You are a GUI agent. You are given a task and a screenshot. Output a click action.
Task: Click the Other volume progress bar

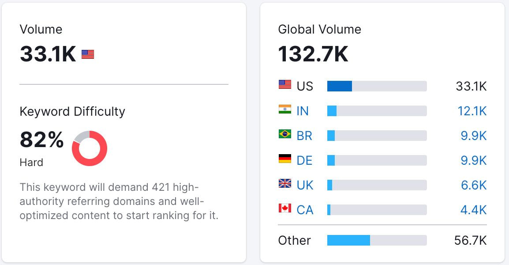pyautogui.click(x=377, y=240)
